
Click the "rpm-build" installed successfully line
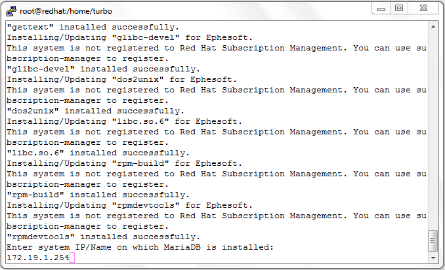[x=98, y=195]
